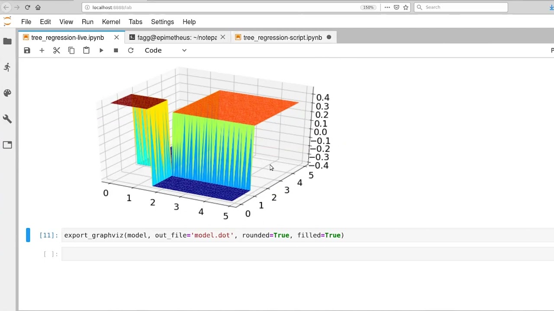Open the Edit menu
This screenshot has height=311, width=554.
pos(45,22)
